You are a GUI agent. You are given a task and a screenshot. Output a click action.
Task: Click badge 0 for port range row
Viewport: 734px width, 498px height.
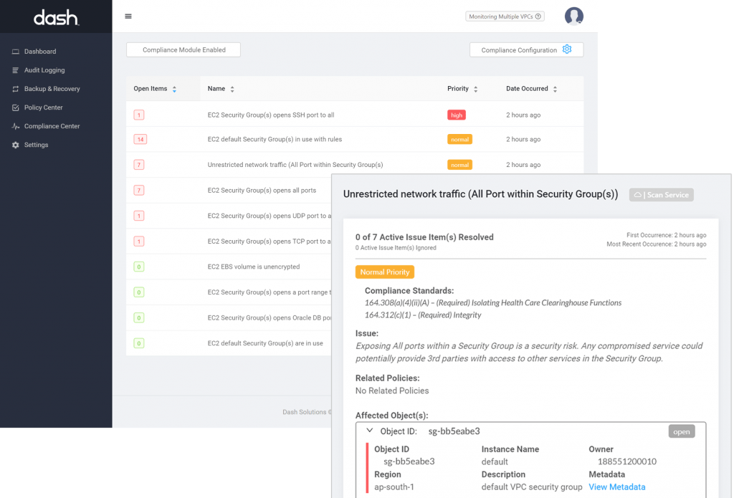[138, 292]
